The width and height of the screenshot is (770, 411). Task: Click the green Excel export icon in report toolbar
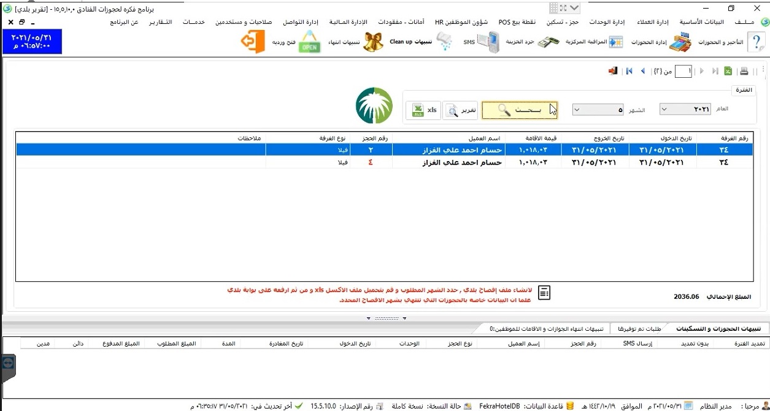pos(728,72)
